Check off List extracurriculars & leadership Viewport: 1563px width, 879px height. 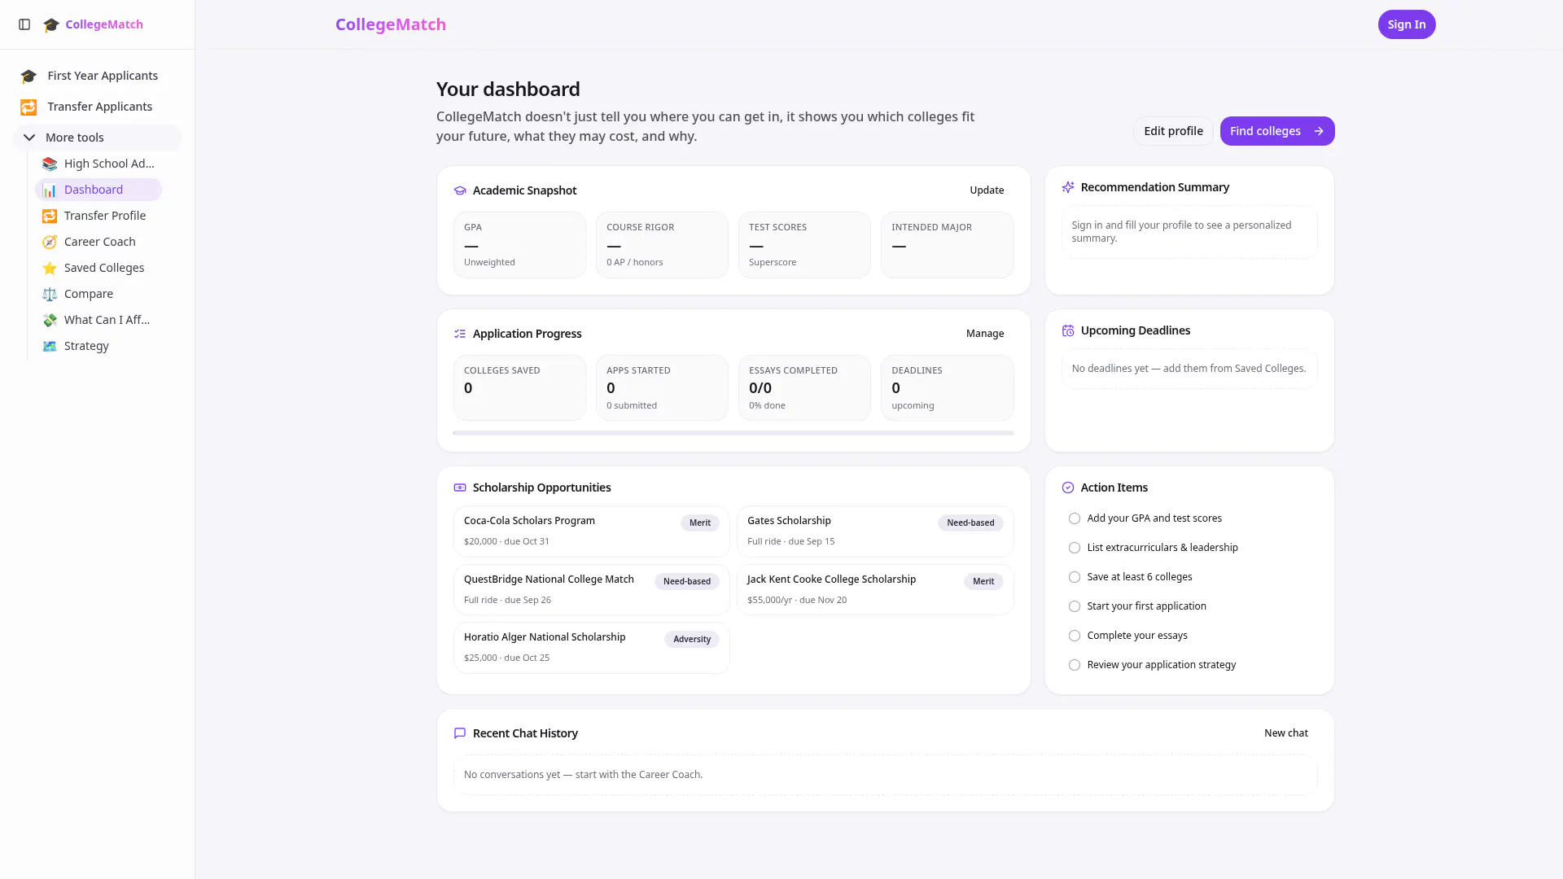pos(1075,548)
